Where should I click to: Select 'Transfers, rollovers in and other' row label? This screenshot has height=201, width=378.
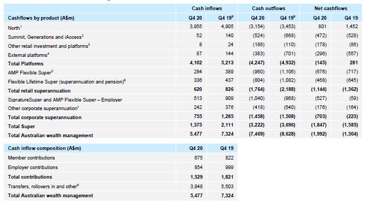(x=44, y=187)
